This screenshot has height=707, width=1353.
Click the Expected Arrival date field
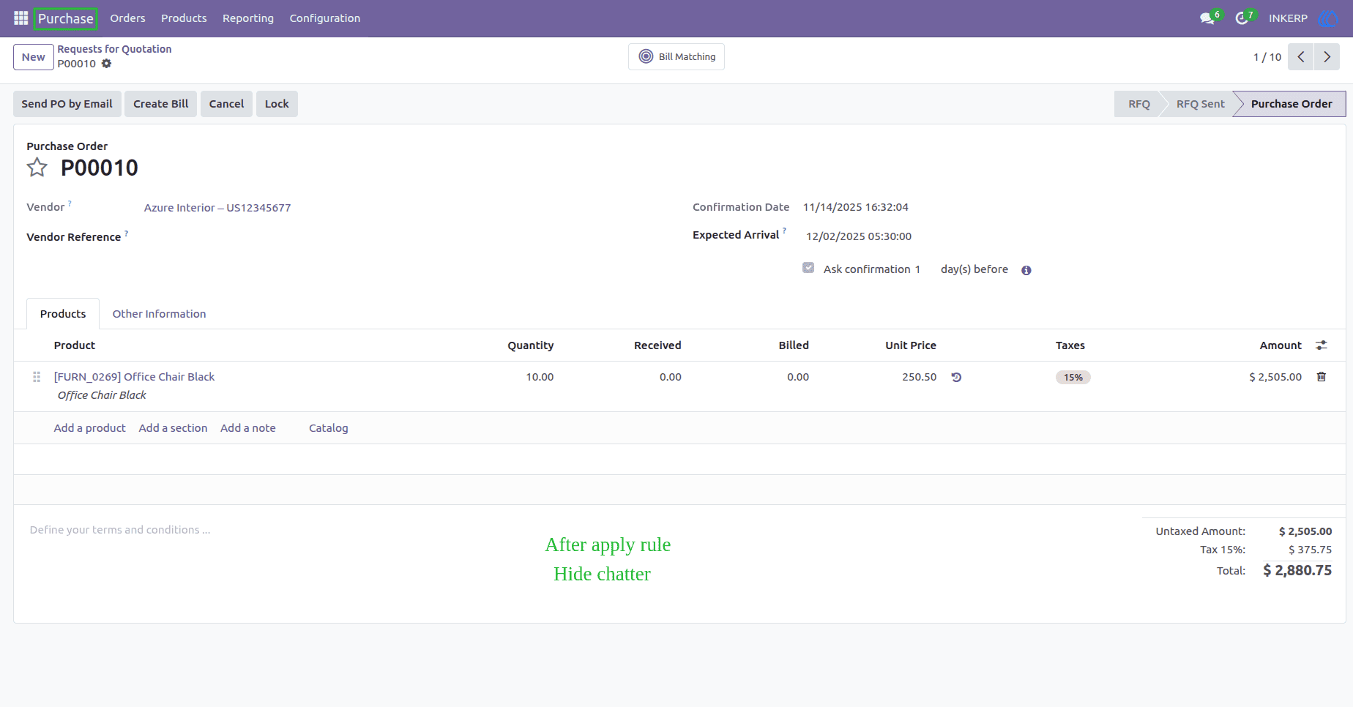pos(859,236)
